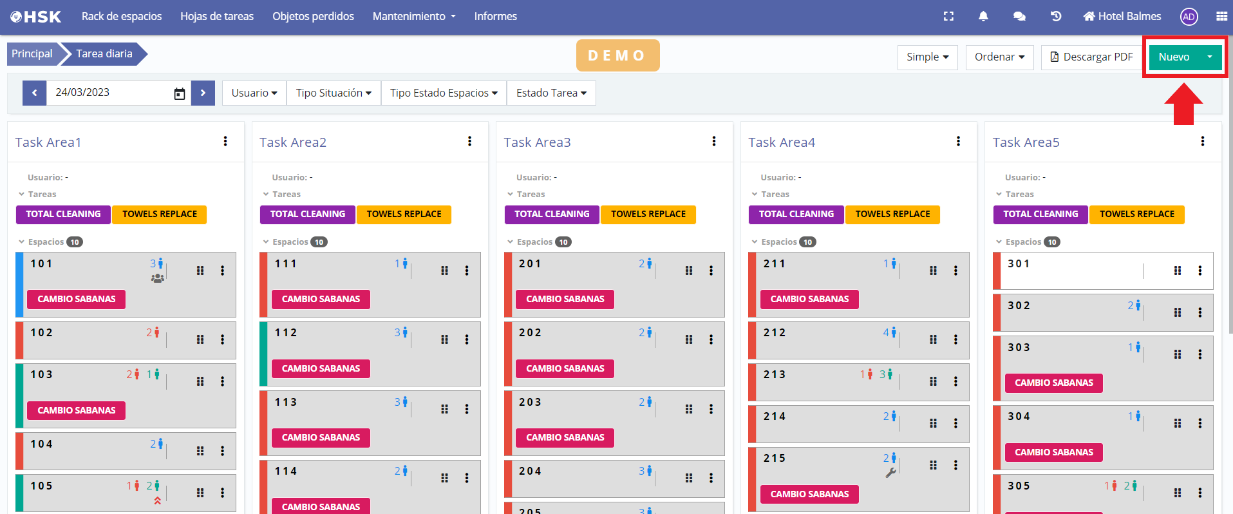Open the Mantenimiento menu
1233x514 pixels.
click(414, 17)
